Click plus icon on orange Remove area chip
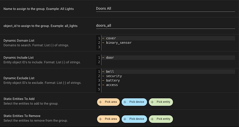The width and height of the screenshot is (239, 127). click(100, 119)
